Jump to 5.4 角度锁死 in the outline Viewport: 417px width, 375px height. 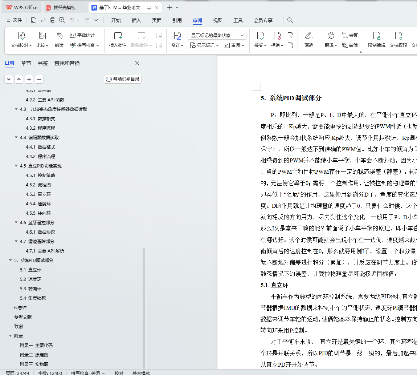(x=33, y=298)
